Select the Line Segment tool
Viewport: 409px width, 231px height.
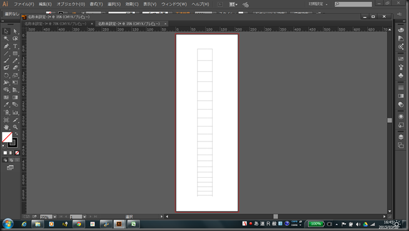pos(6,53)
